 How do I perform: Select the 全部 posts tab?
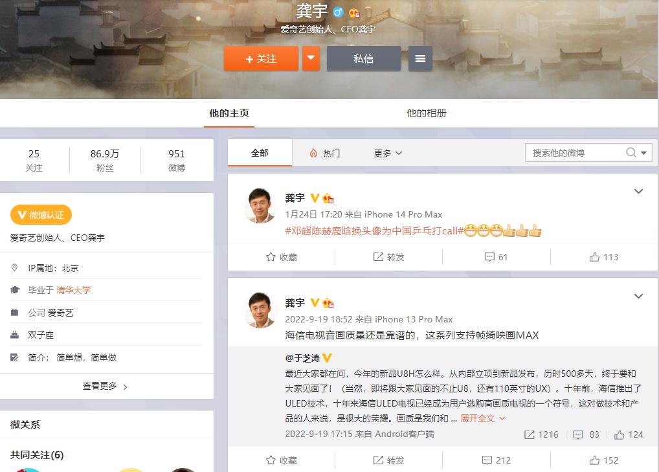coord(260,153)
